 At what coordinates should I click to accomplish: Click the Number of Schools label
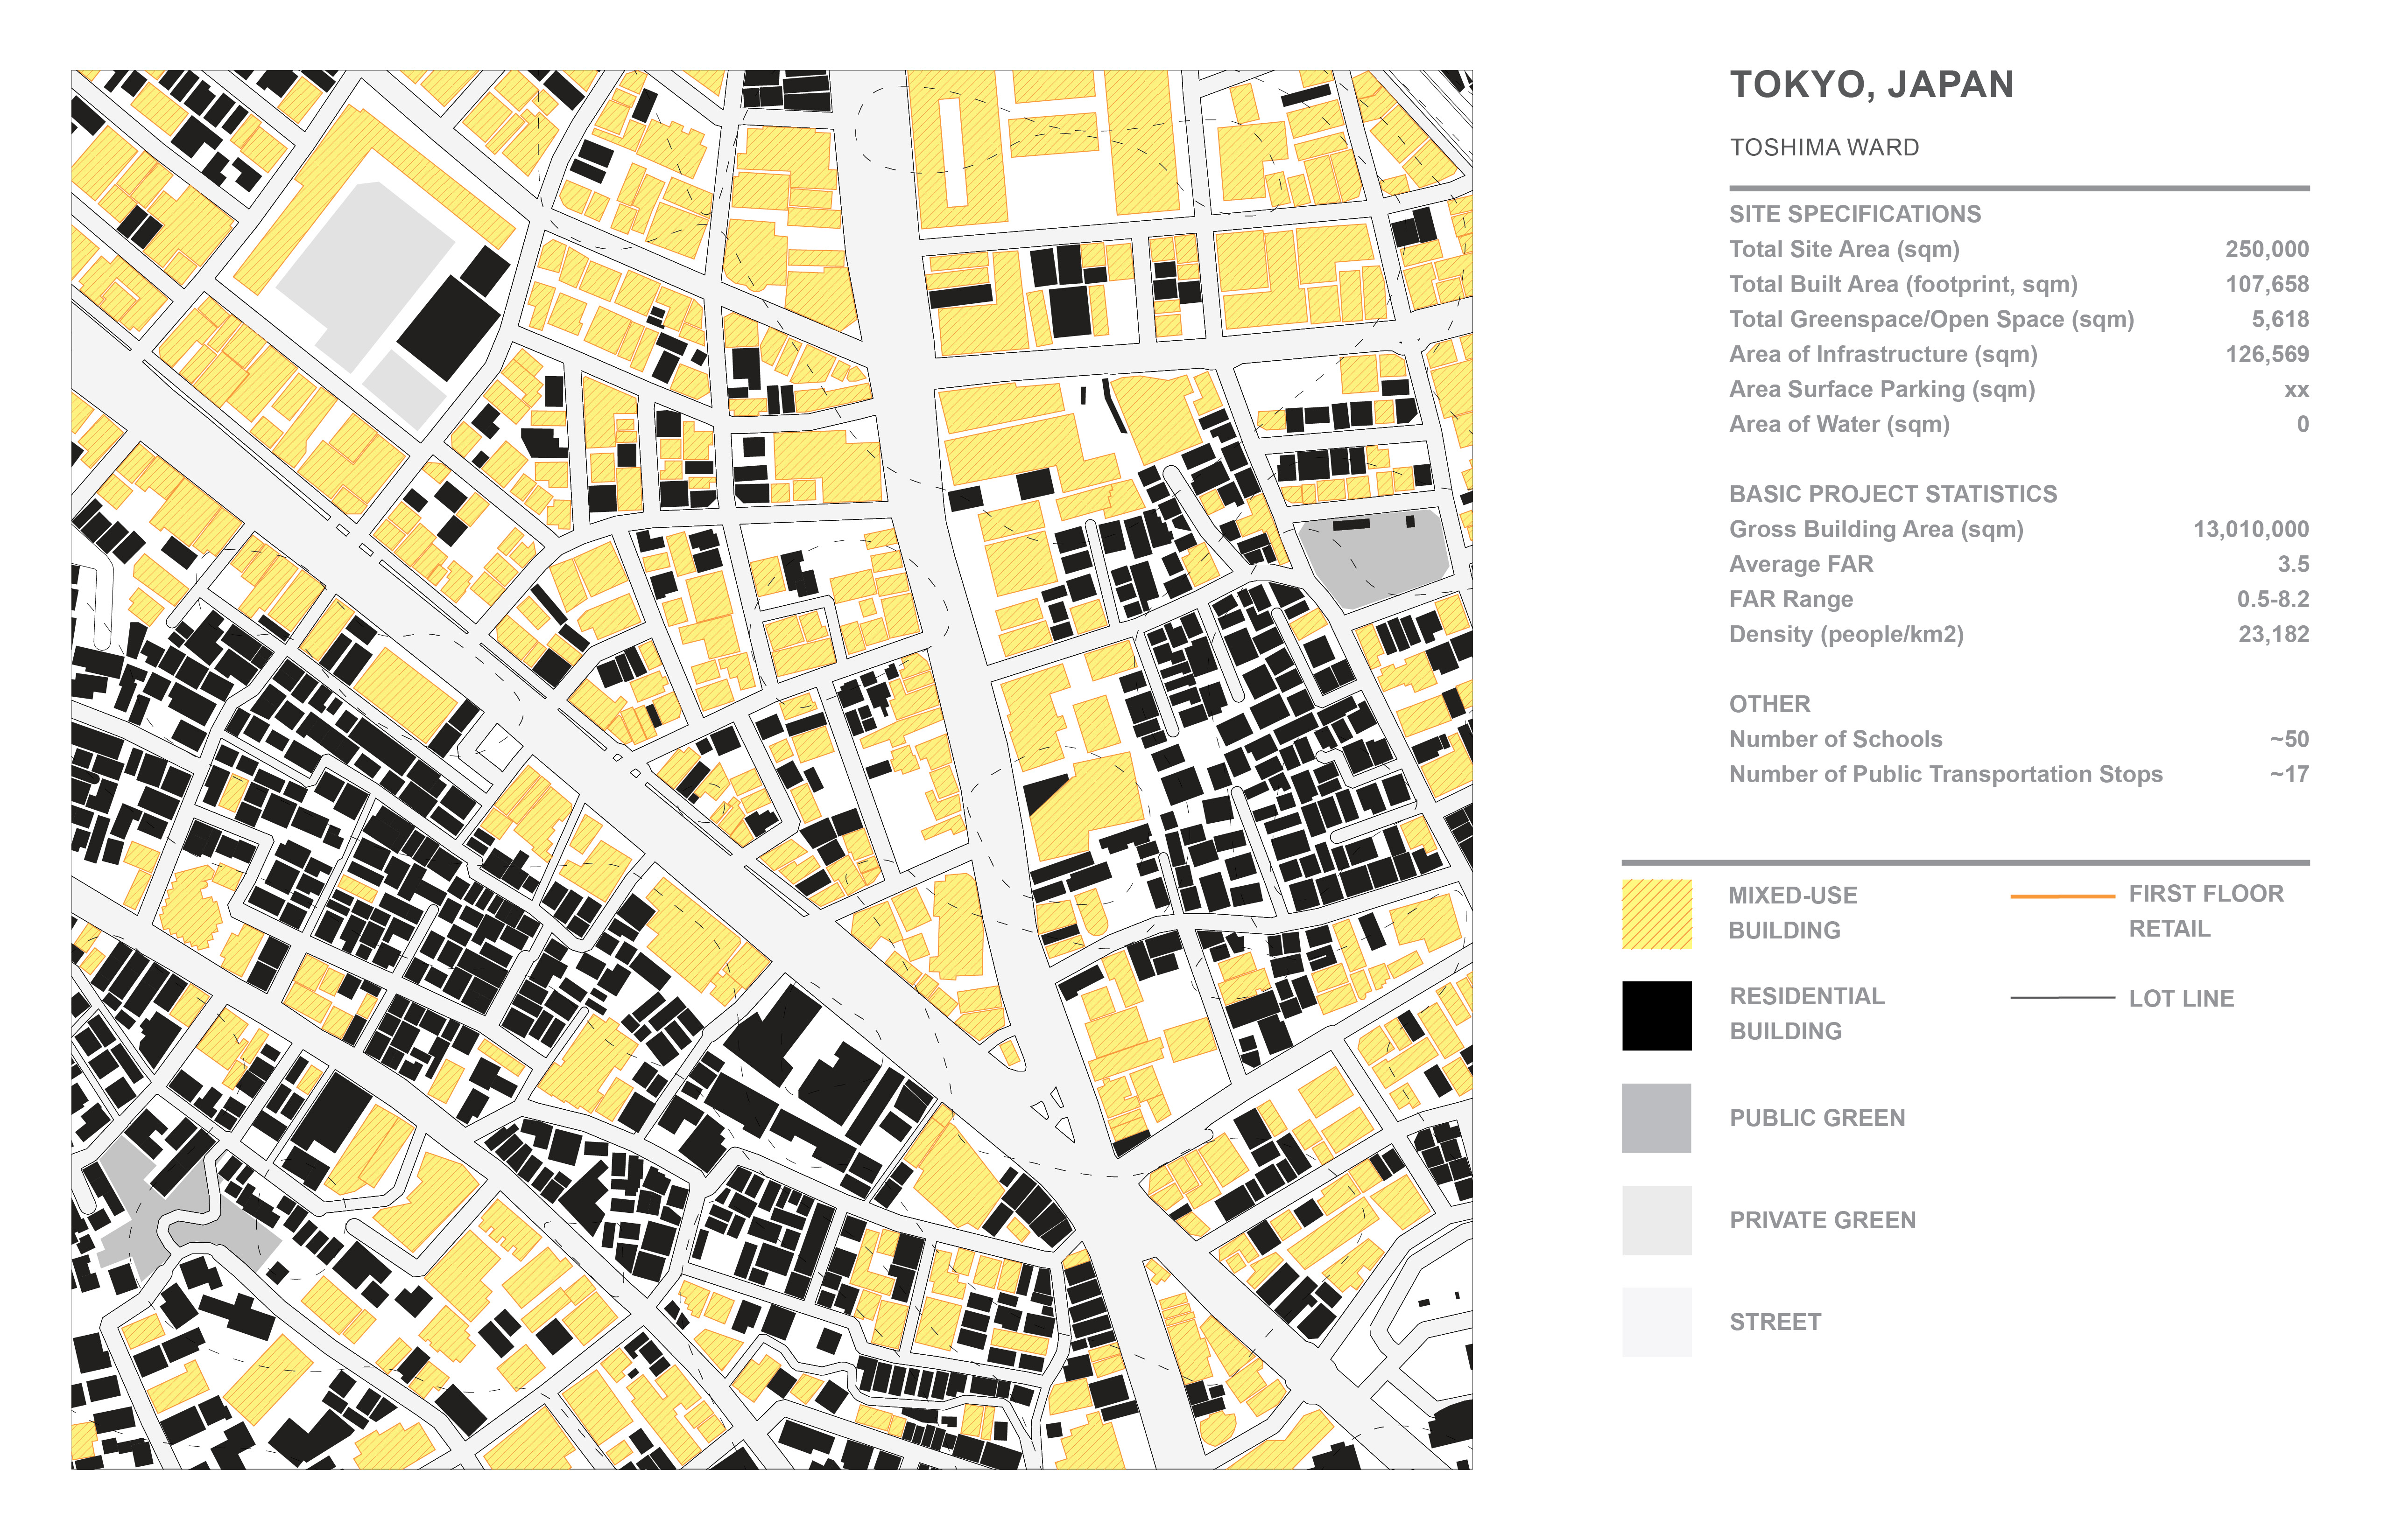pyautogui.click(x=1835, y=740)
